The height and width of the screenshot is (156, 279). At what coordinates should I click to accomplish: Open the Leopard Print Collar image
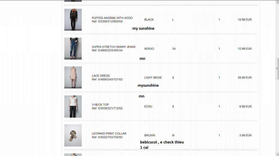coord(73,135)
